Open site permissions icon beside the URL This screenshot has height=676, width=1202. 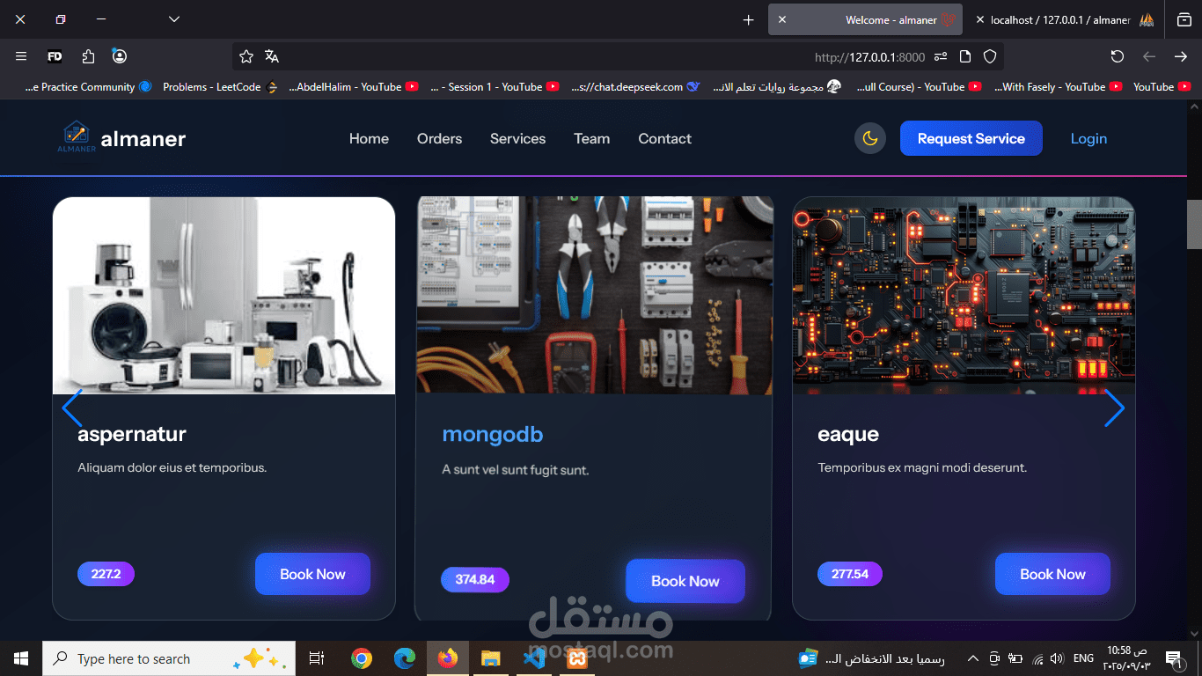click(941, 56)
